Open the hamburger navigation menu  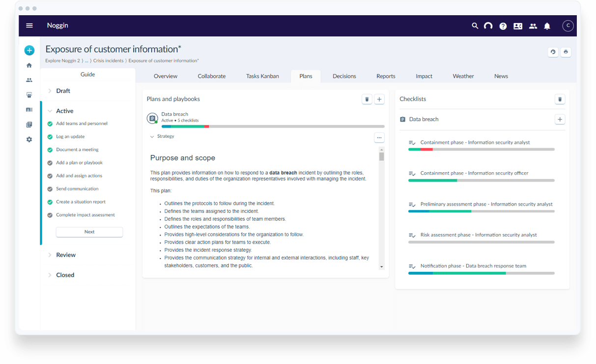[29, 26]
